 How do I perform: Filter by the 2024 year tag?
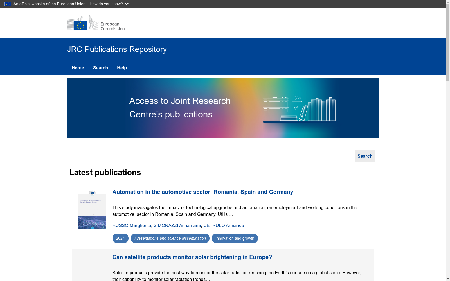coord(120,238)
